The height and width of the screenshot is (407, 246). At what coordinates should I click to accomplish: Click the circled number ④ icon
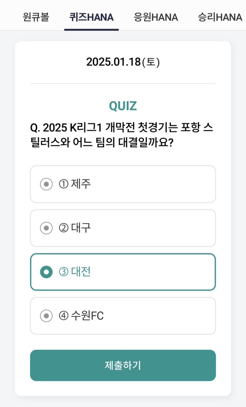pyautogui.click(x=64, y=316)
